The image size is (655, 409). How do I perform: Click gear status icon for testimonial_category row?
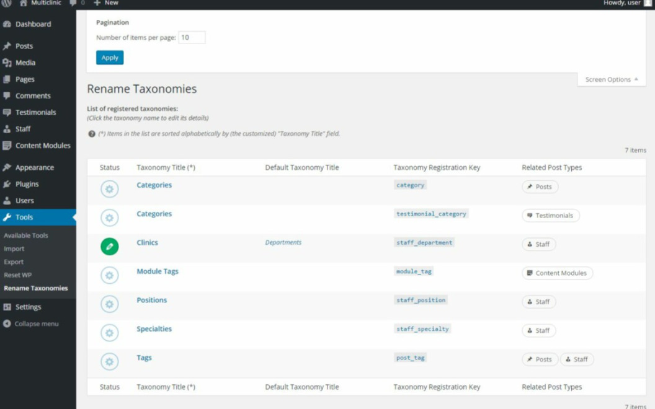109,218
